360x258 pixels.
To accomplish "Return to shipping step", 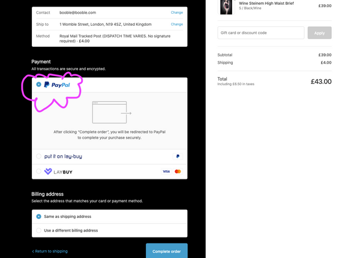I will (50, 251).
